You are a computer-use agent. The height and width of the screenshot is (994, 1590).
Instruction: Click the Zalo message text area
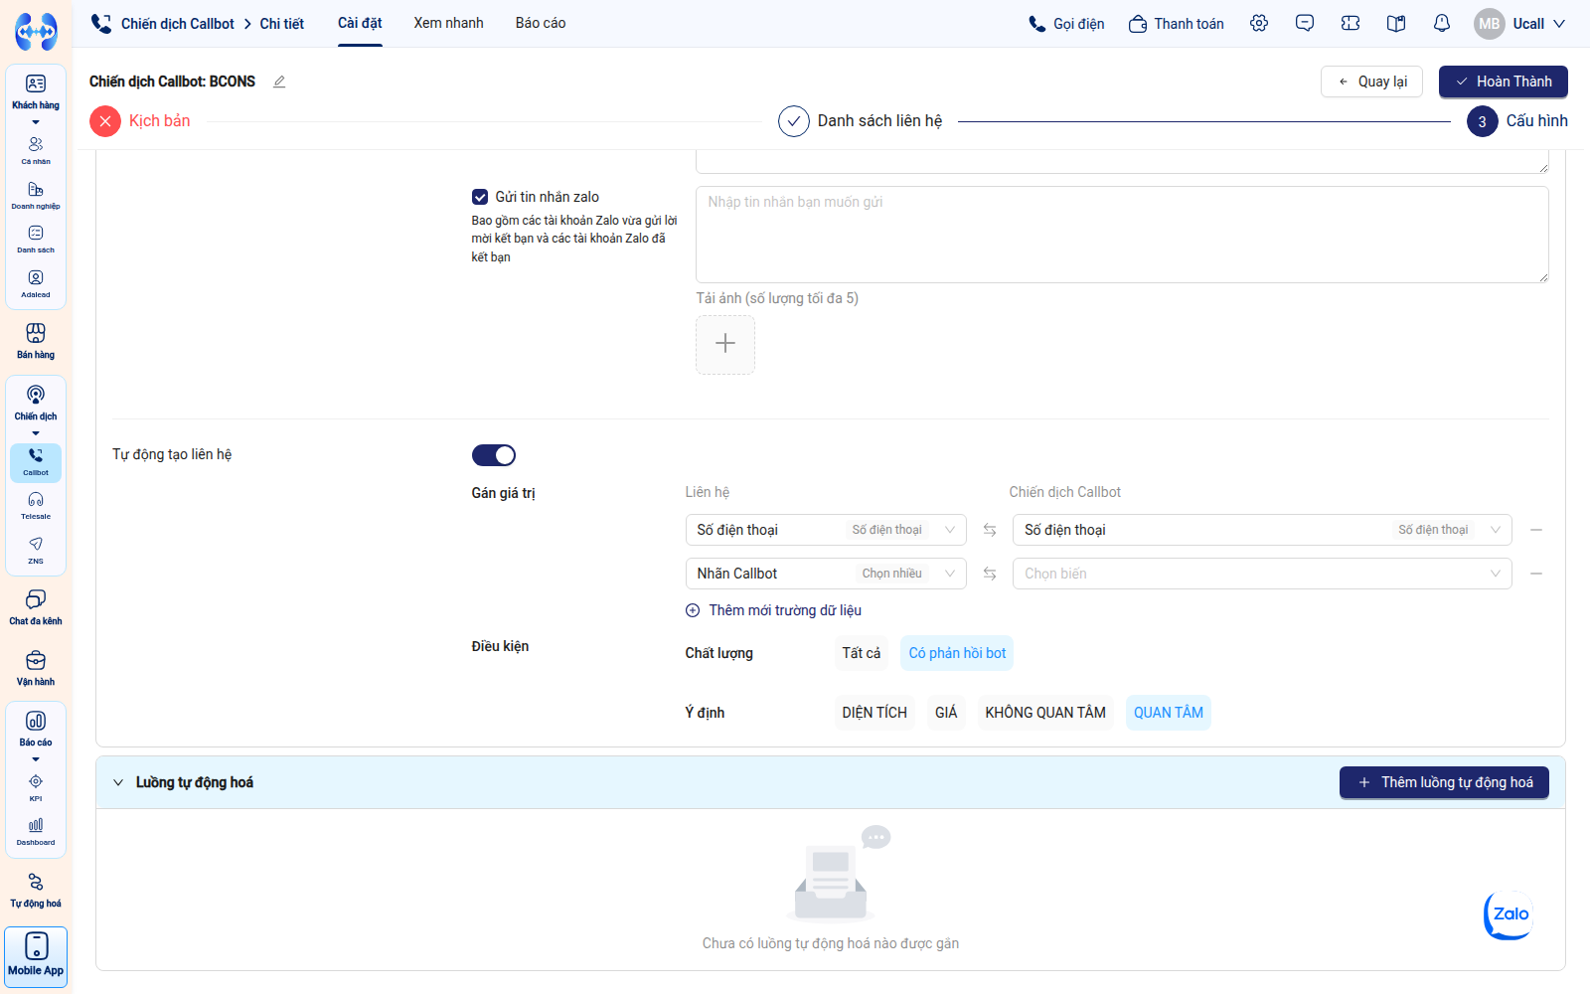[1122, 235]
